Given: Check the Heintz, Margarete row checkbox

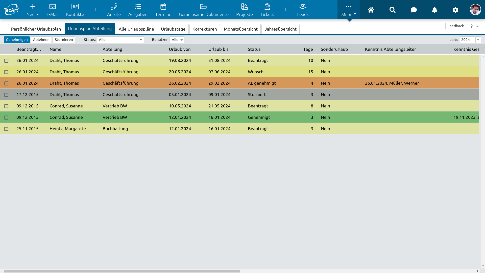Looking at the screenshot, I should click(6, 129).
